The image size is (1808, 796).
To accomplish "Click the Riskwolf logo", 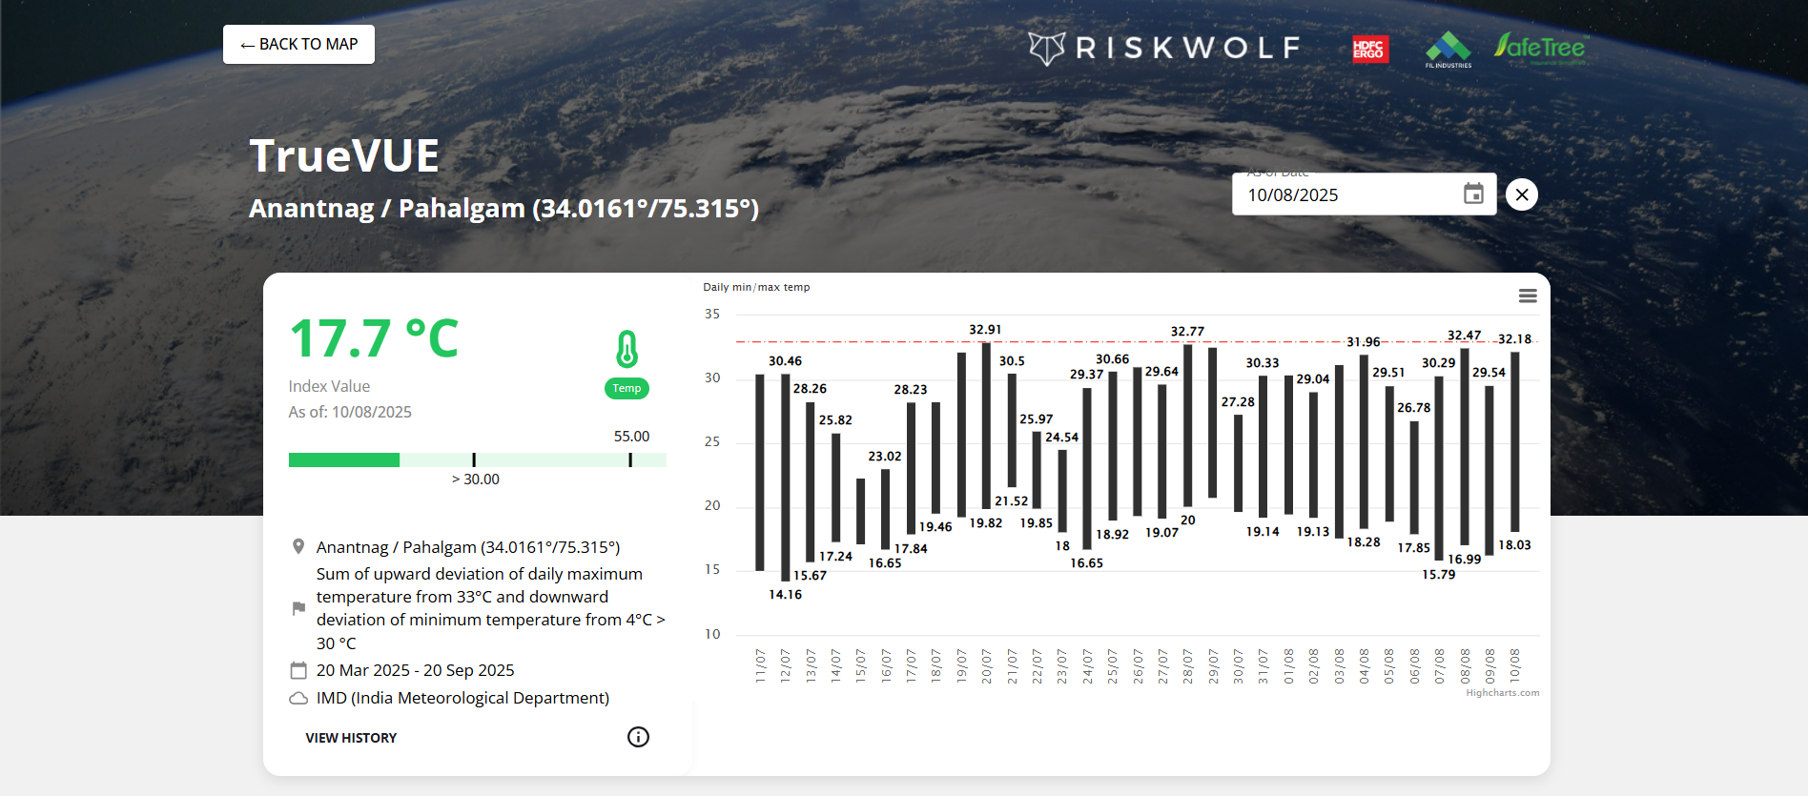I will tap(1164, 48).
